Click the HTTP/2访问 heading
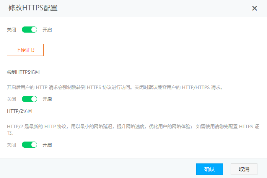Image resolution: width=267 pixels, height=178 pixels. coord(20,111)
